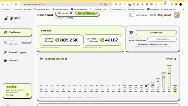This screenshot has width=188, height=106.
Task: Toggle the Rank Achievements legend item
Action: [76, 97]
